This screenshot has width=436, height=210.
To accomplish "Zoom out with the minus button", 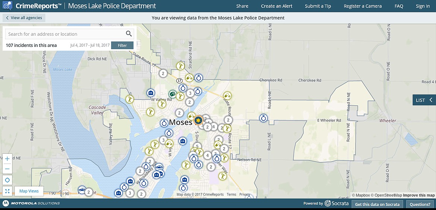I will click(x=7, y=169).
